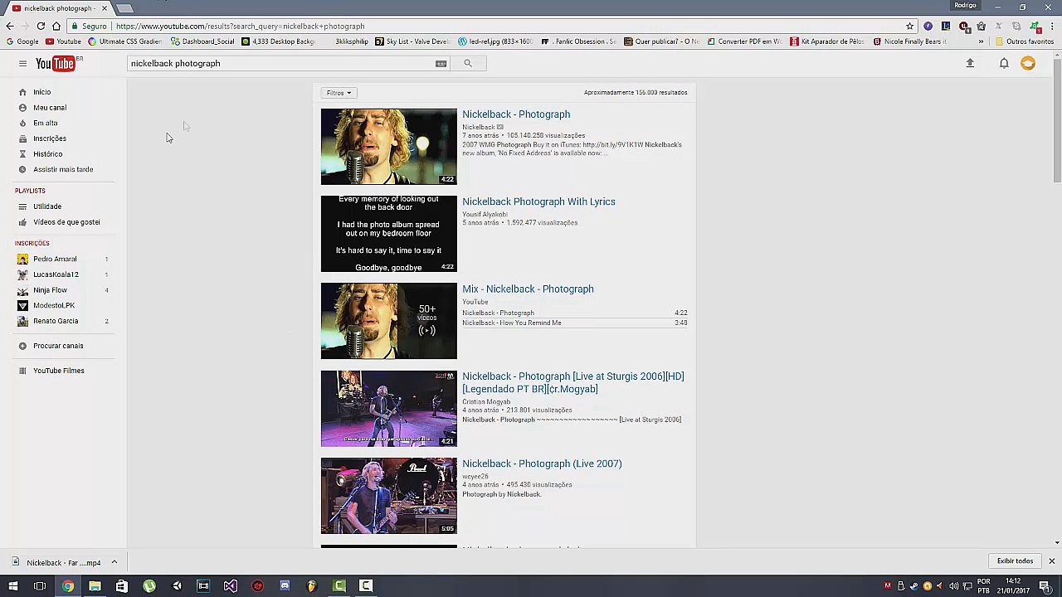Viewport: 1062px width, 597px height.
Task: Open the account avatar menu
Action: pos(1028,63)
